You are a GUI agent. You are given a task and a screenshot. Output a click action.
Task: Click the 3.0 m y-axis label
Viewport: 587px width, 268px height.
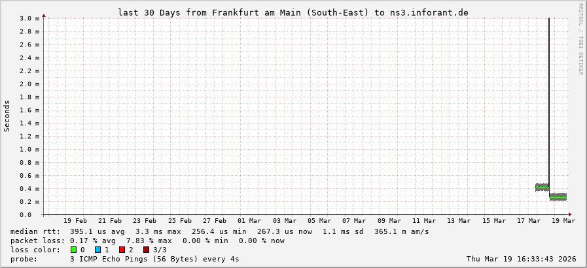click(29, 18)
